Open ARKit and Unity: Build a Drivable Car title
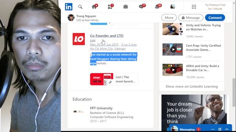 click(202, 68)
